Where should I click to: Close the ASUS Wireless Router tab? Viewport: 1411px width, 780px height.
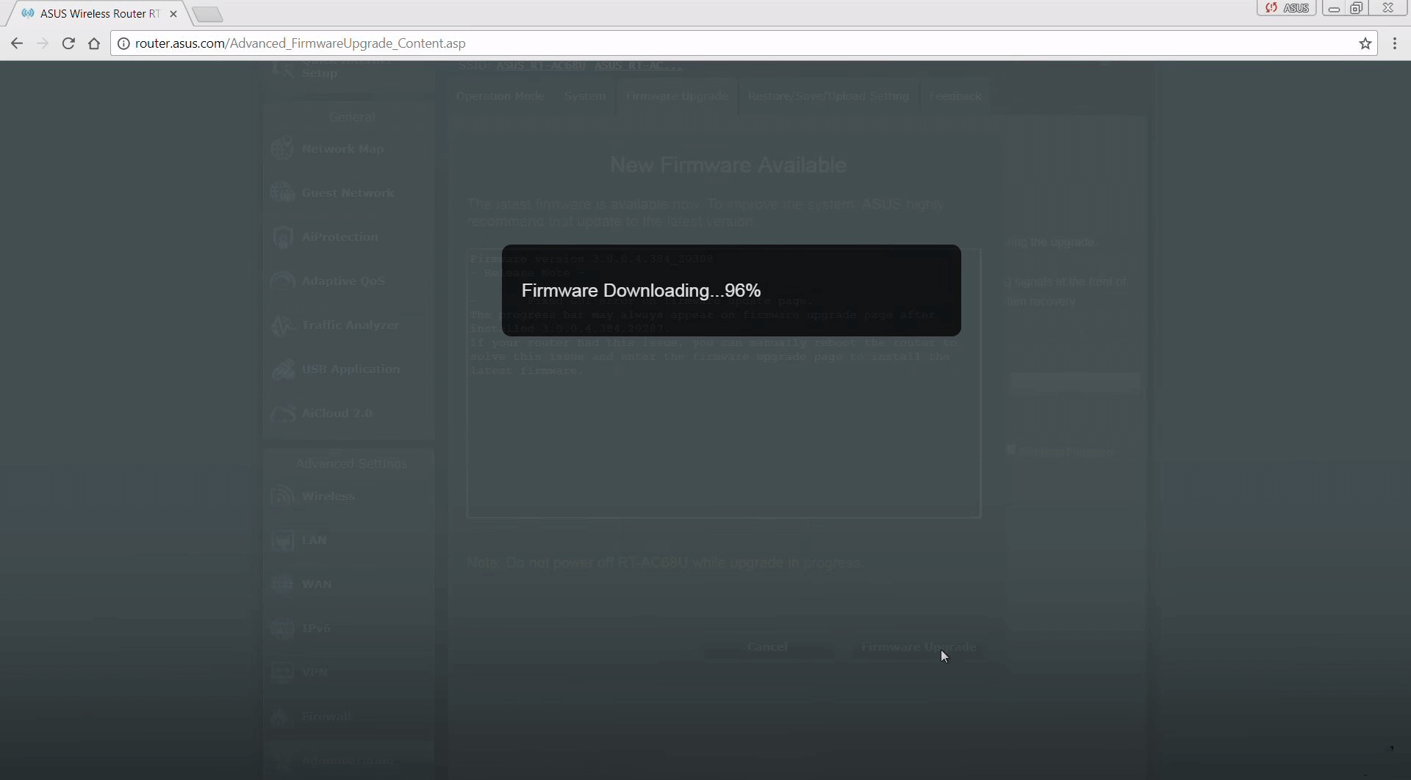click(x=173, y=13)
